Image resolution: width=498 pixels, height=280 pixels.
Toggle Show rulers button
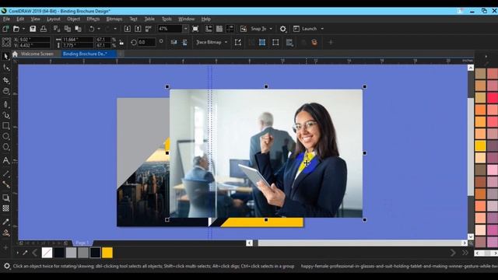point(209,29)
